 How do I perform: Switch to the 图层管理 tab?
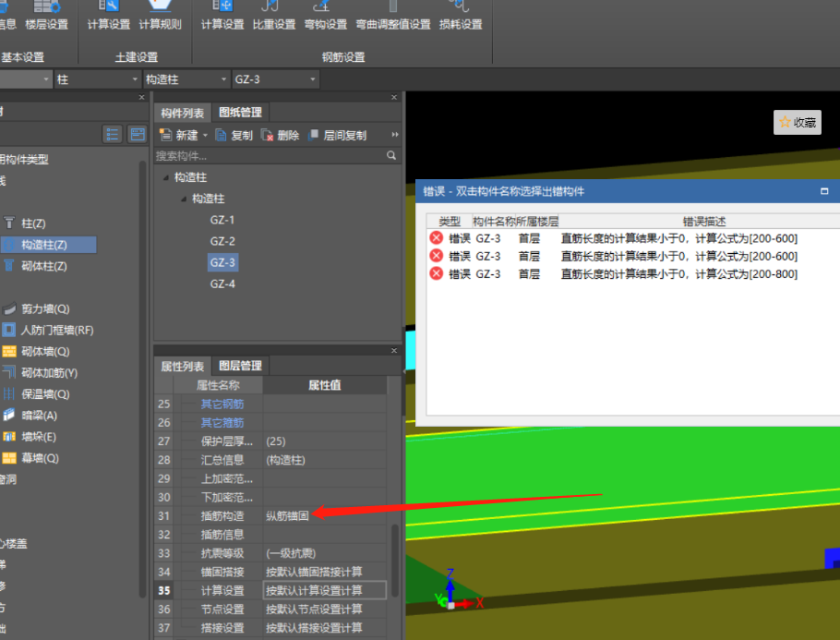pos(240,366)
